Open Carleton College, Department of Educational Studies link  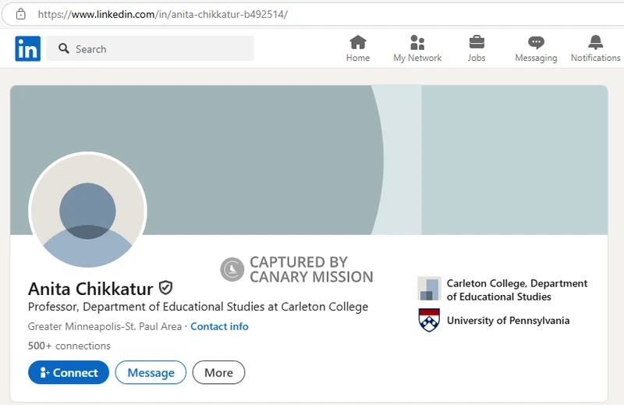coord(517,290)
